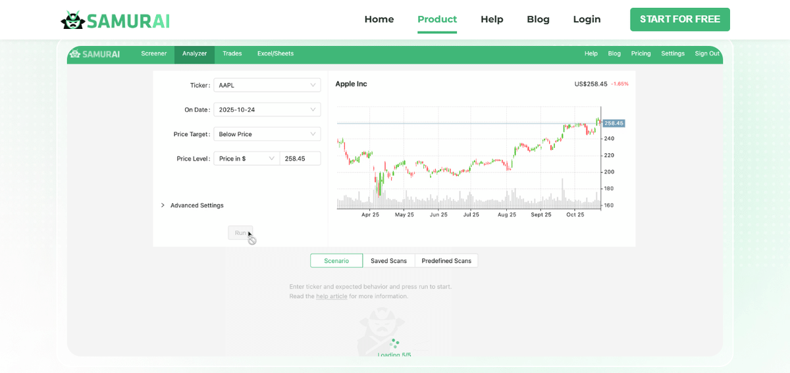
Task: Open the Price in $ dropdown
Action: (247, 159)
